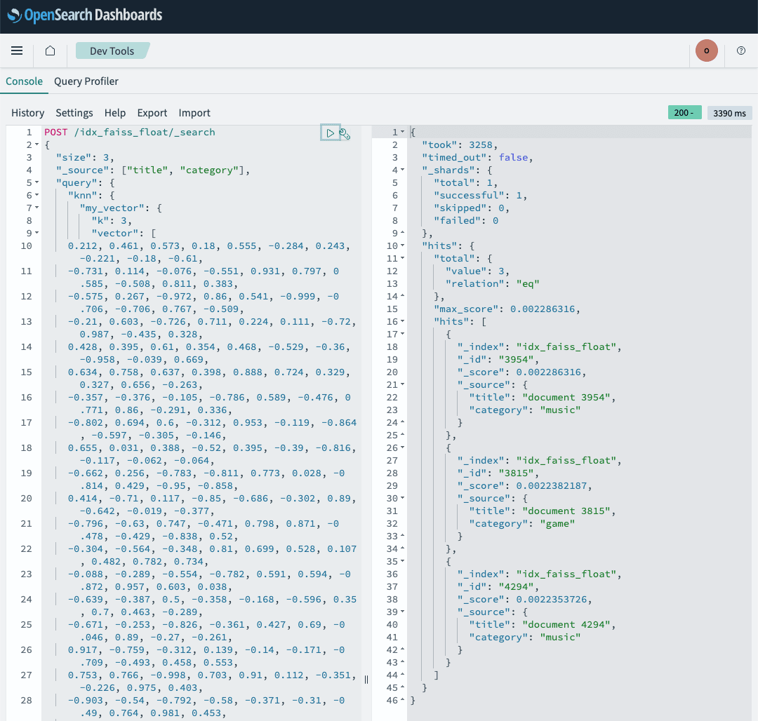Collapse "_source" fold at response line 21
The image size is (758, 721).
pyautogui.click(x=403, y=385)
